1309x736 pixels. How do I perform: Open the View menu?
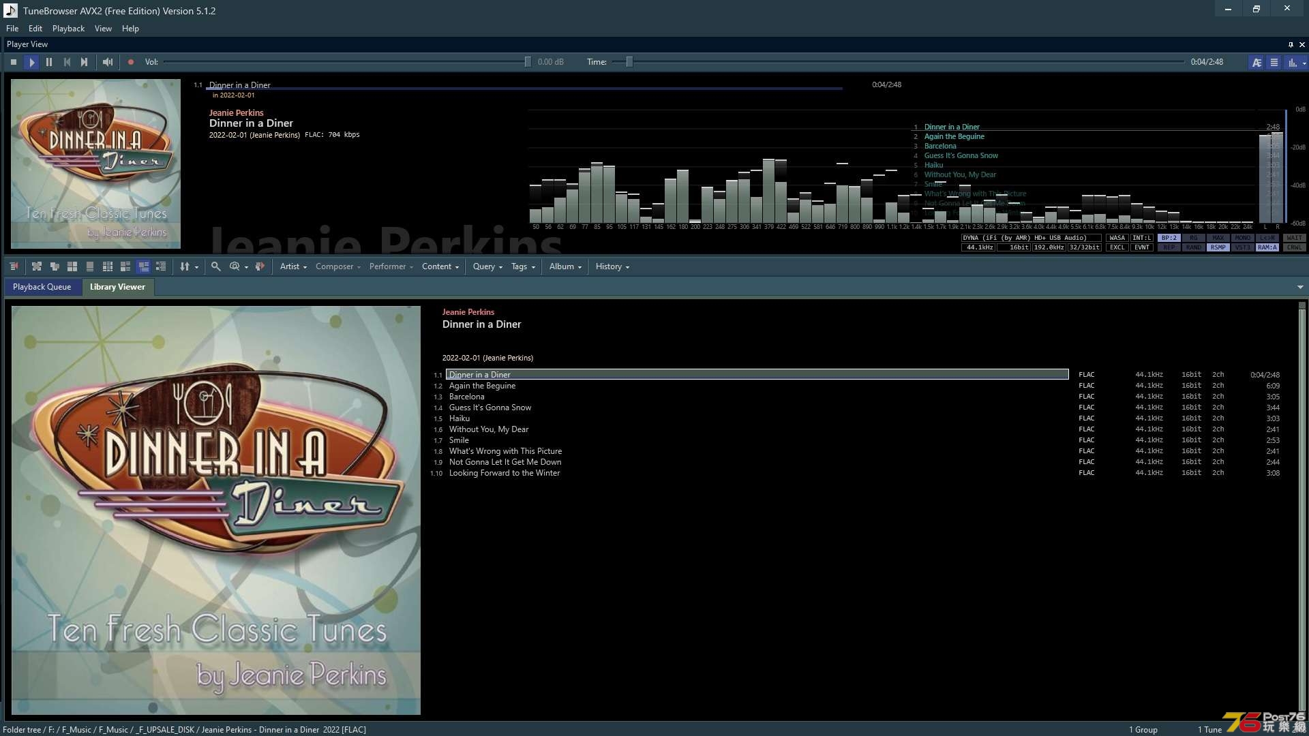(103, 29)
